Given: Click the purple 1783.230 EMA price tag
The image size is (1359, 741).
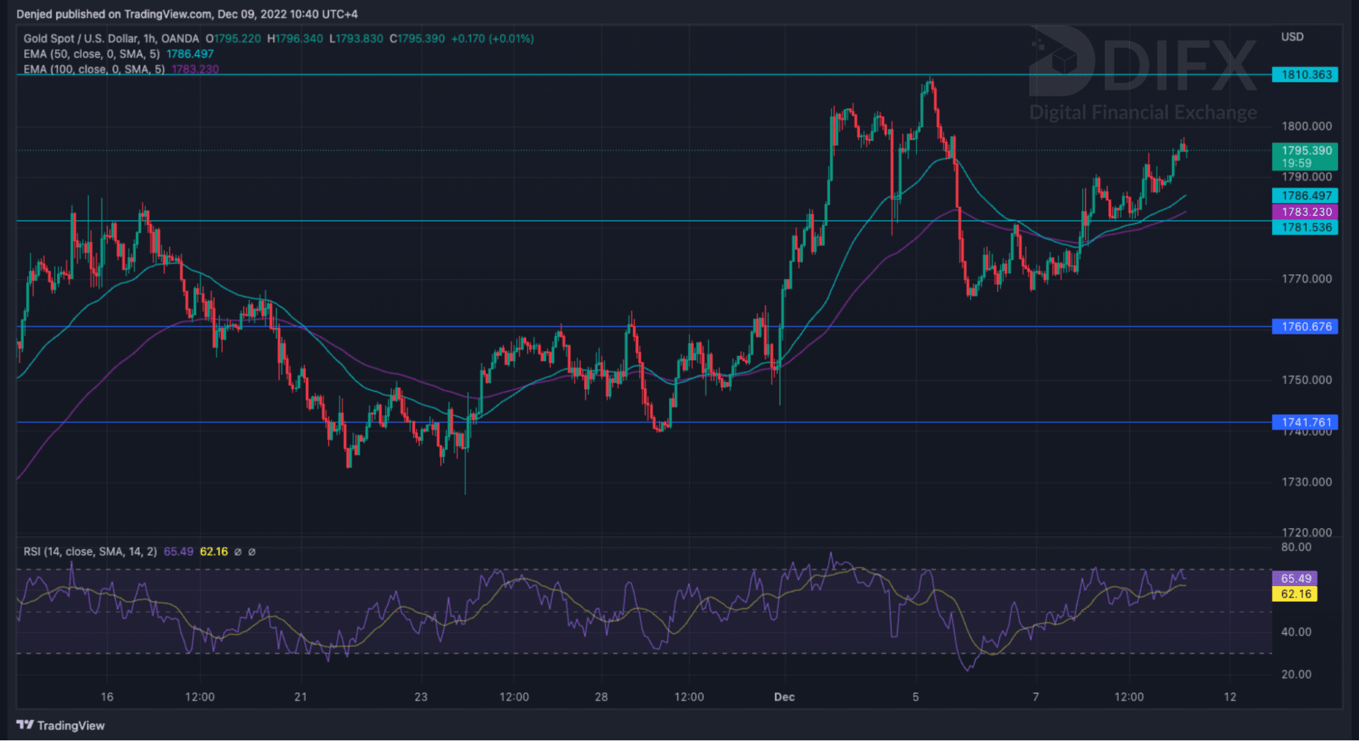Looking at the screenshot, I should (1305, 212).
